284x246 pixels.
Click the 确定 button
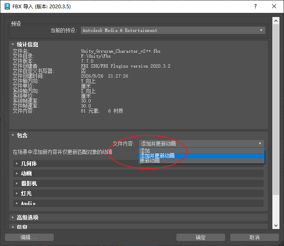point(201,237)
